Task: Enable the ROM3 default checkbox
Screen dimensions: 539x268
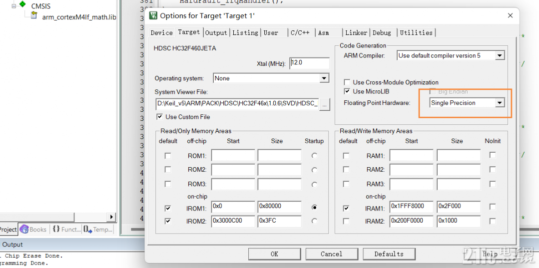Action: tap(168, 184)
